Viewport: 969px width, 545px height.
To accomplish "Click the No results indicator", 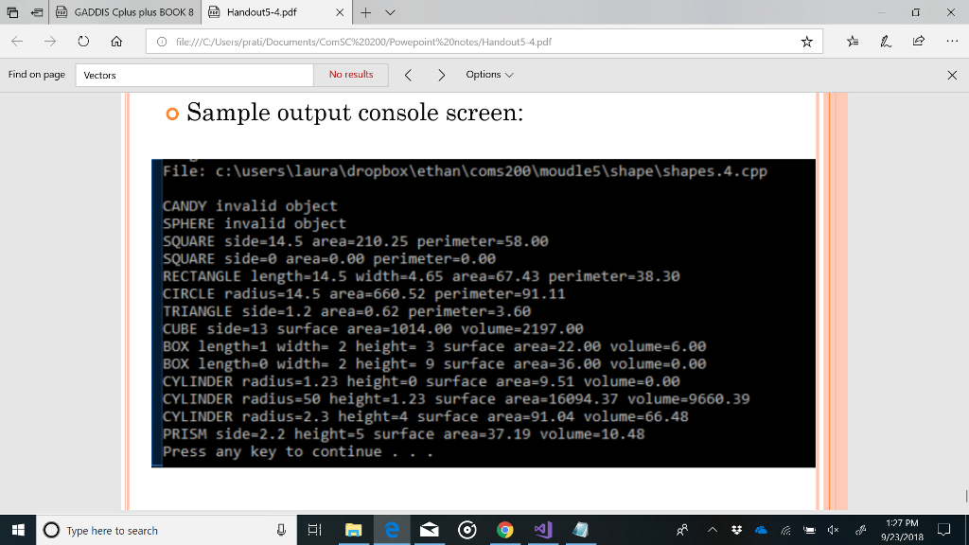I will click(x=351, y=75).
